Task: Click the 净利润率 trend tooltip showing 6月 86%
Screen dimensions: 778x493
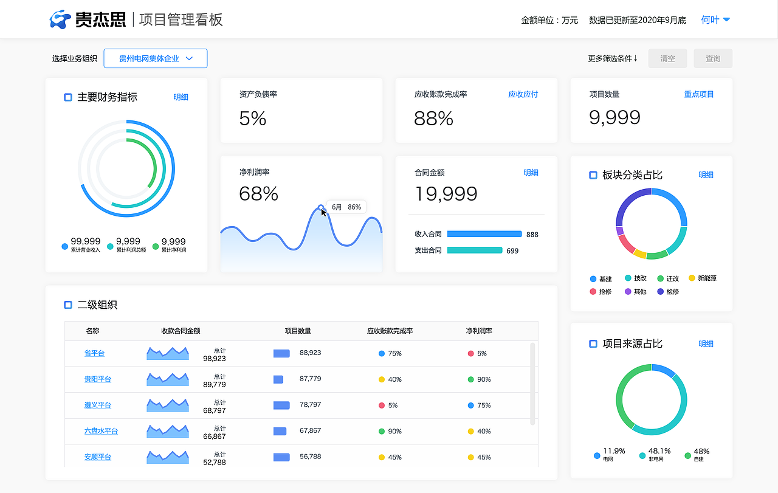Action: point(346,207)
